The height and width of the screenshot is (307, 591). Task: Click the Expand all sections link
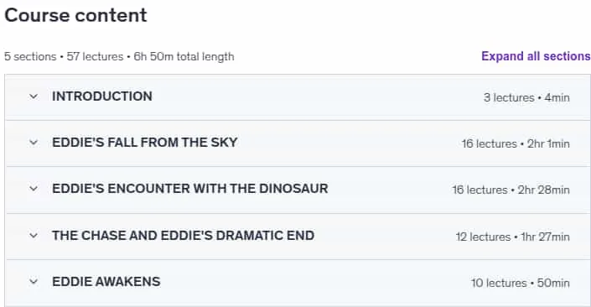point(536,56)
